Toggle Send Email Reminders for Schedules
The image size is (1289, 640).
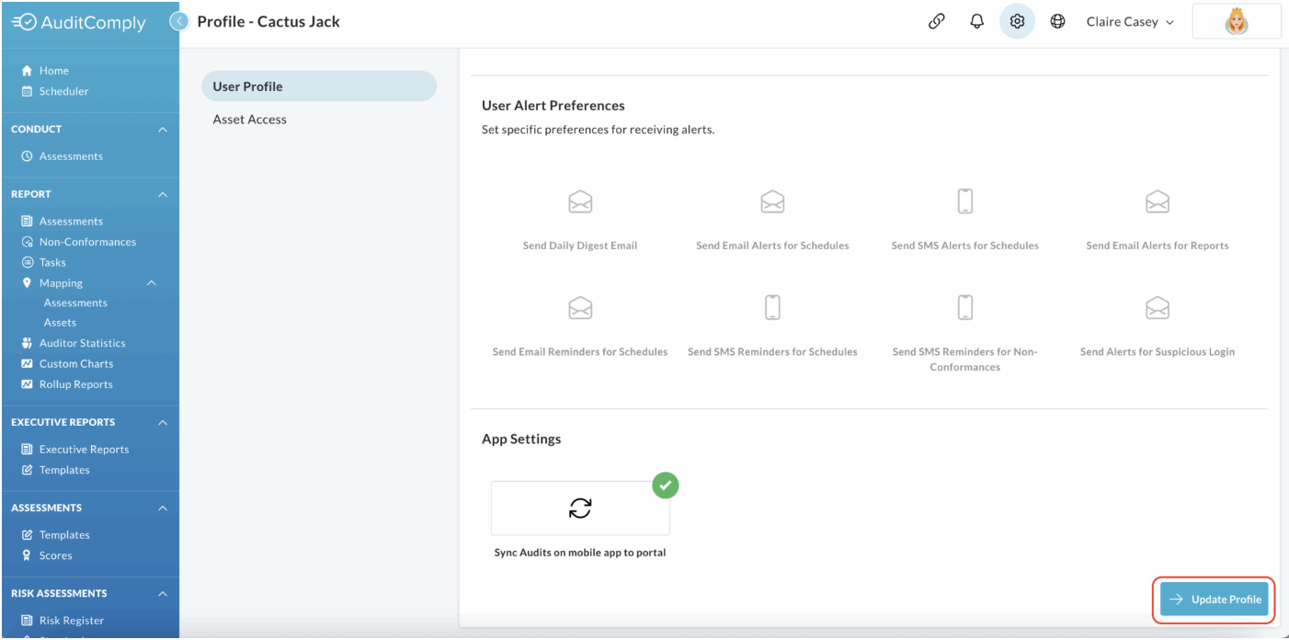580,308
